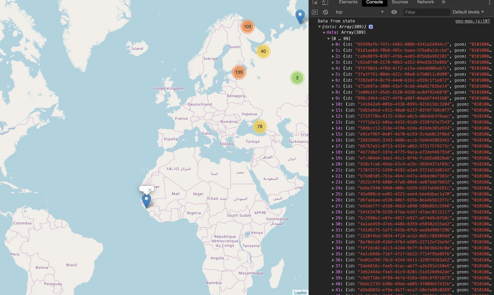Open the 40 marker cluster
494x295 pixels.
coord(263,51)
